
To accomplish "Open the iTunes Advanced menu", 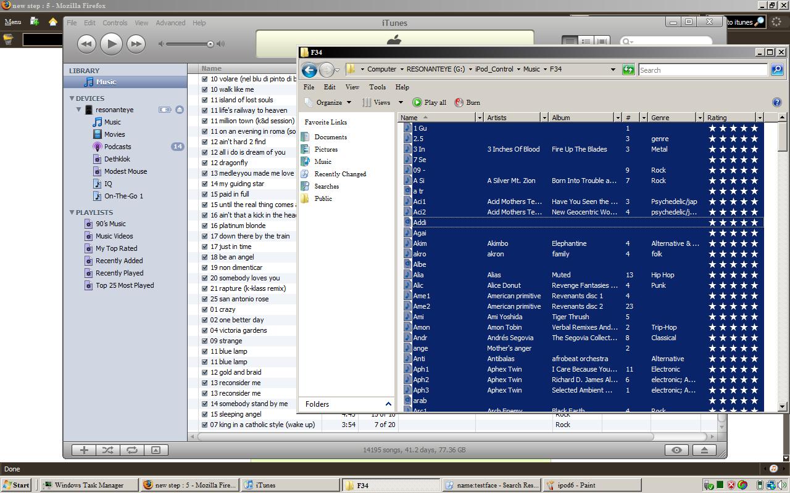I will (x=170, y=23).
